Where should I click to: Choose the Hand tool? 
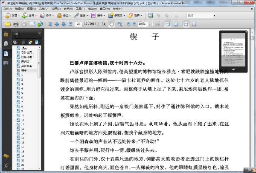point(111,24)
